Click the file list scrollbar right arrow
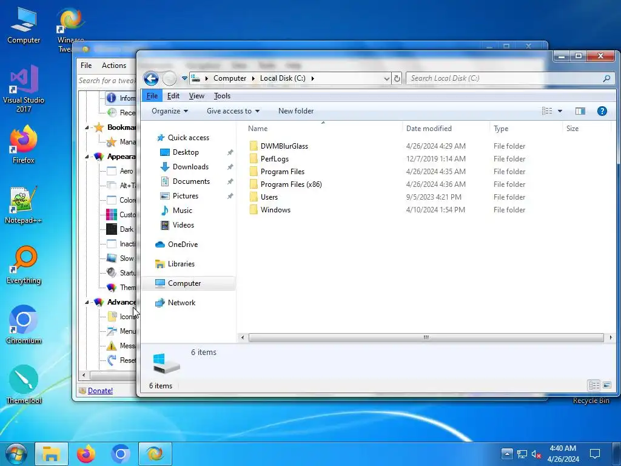 click(610, 337)
